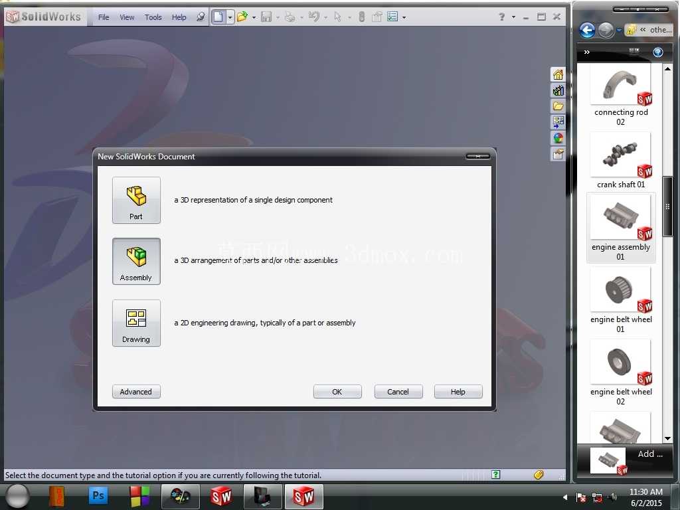The height and width of the screenshot is (510, 680).
Task: Open the Custom Properties task pane tab
Action: point(558,154)
